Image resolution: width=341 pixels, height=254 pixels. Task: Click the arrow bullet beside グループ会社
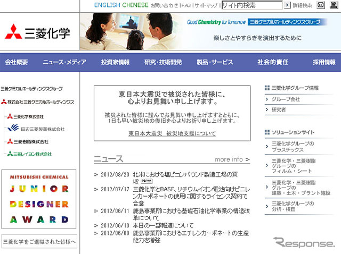coord(267,99)
